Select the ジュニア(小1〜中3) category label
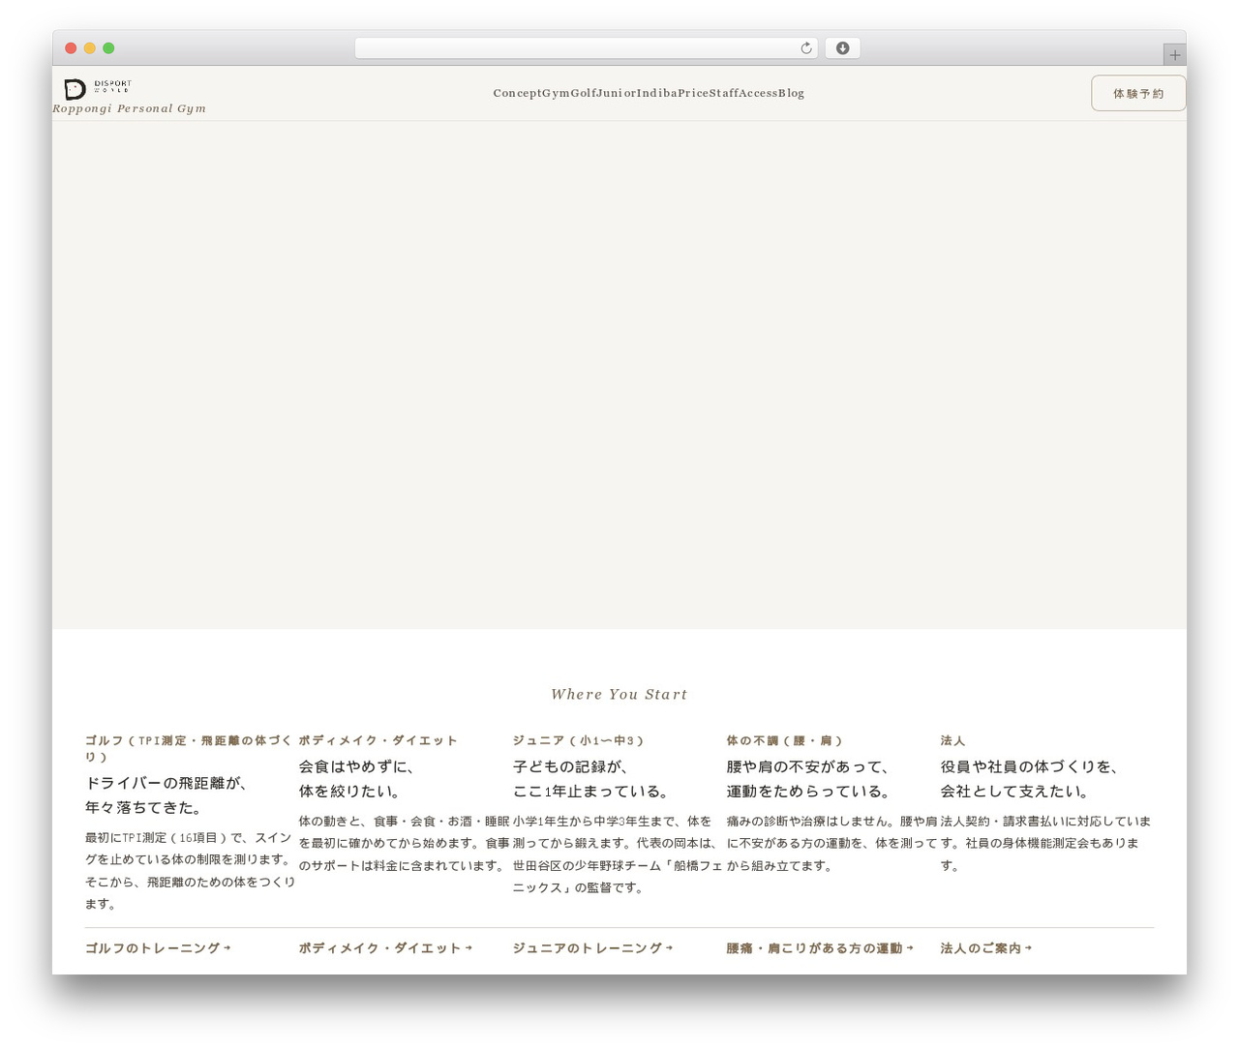Viewport: 1239px width, 1049px height. click(578, 740)
